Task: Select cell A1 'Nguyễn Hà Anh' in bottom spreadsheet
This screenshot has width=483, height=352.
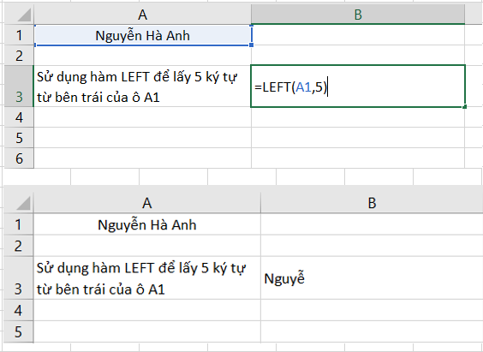Action: click(x=147, y=224)
